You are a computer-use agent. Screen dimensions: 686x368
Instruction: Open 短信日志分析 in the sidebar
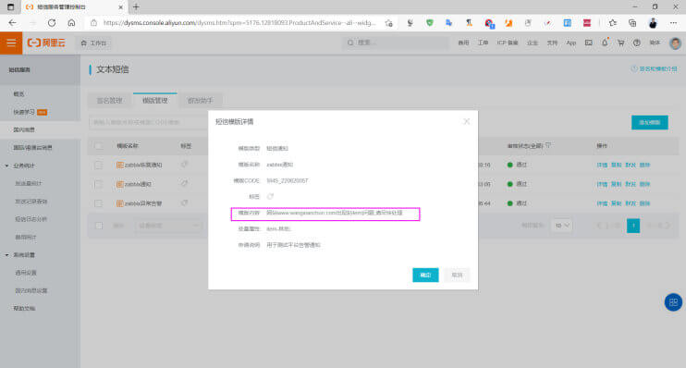[31, 219]
